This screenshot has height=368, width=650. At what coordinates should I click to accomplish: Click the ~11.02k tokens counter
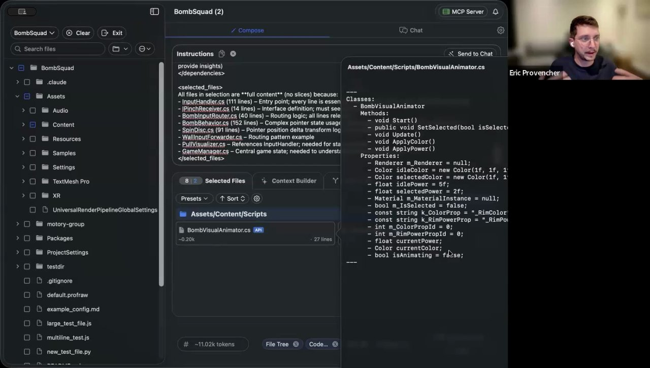point(213,344)
